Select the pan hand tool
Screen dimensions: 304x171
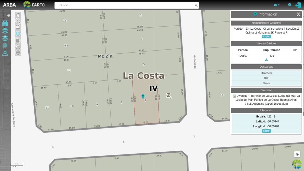click(18, 15)
